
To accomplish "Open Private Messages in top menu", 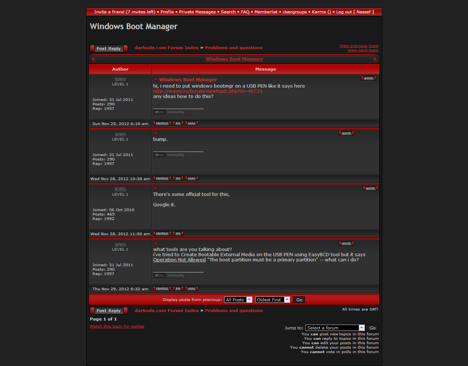I will click(197, 12).
